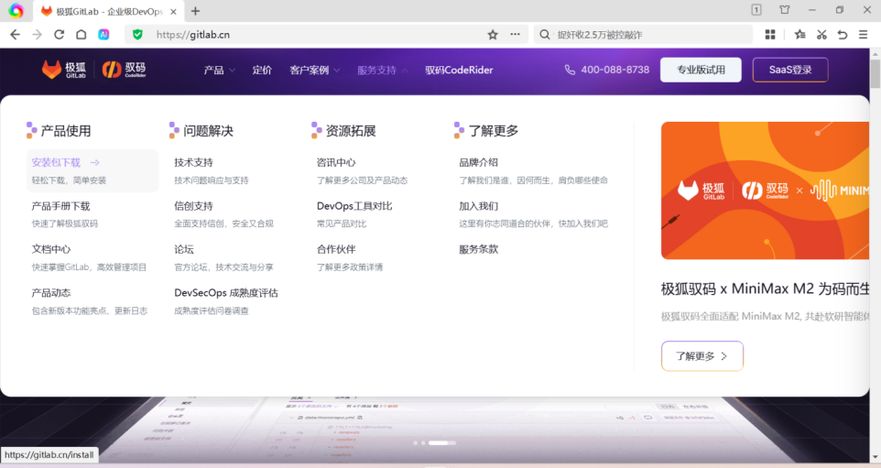Click the page vertical scrollbar thumb

pos(875,73)
